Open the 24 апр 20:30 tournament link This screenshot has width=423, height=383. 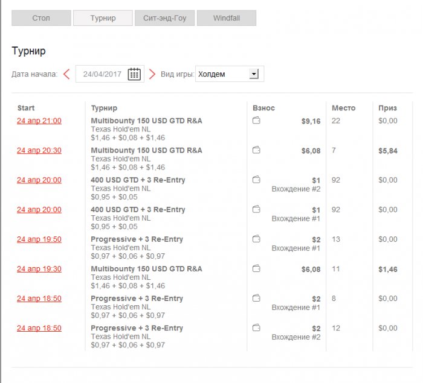pos(39,150)
